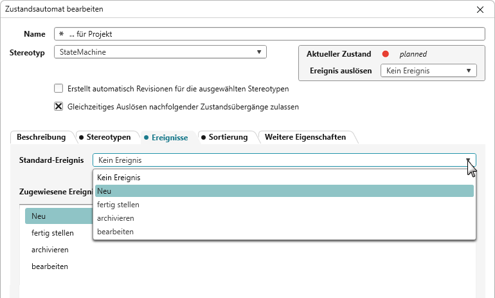The width and height of the screenshot is (495, 298).
Task: Select bearbeiten from dropdown options
Action: pyautogui.click(x=115, y=232)
